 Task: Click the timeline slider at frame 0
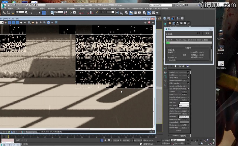[8, 137]
